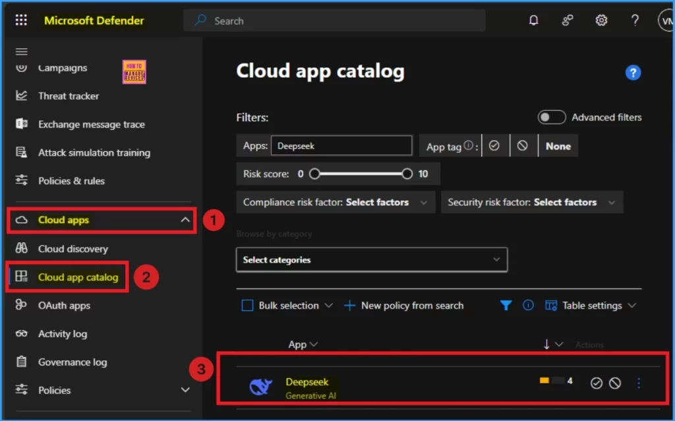Go to Cloud discovery

pos(73,249)
